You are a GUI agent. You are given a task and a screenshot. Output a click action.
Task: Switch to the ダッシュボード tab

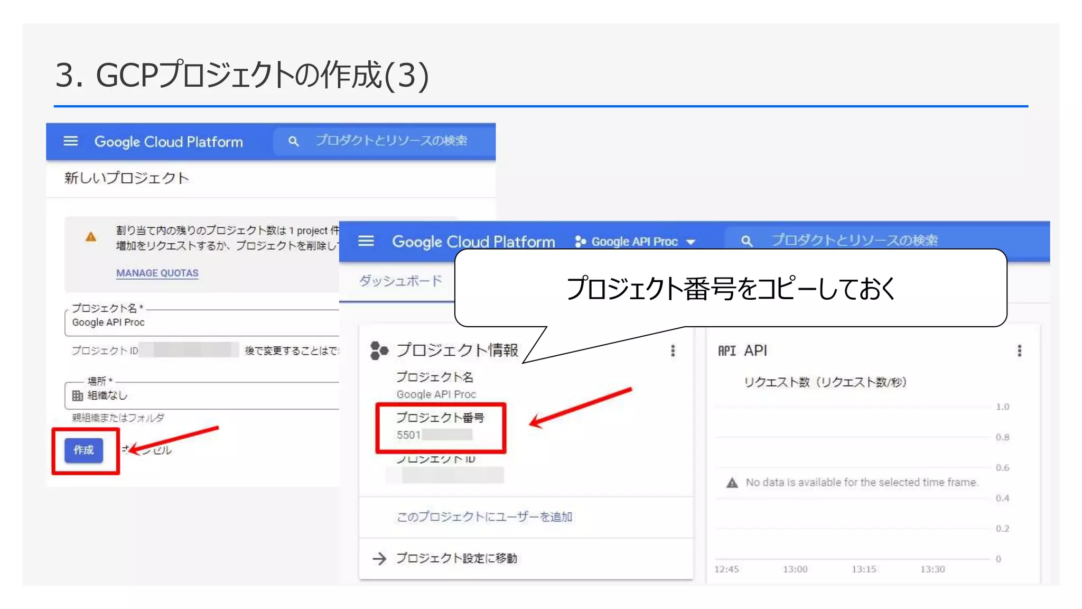click(x=400, y=281)
